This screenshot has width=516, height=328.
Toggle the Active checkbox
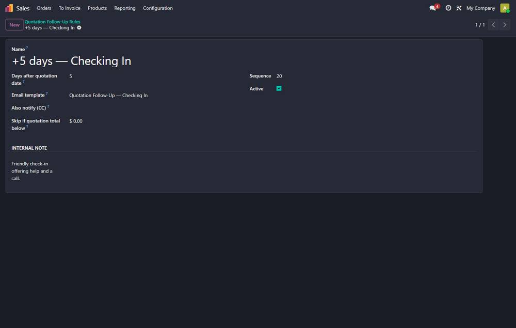(x=279, y=88)
